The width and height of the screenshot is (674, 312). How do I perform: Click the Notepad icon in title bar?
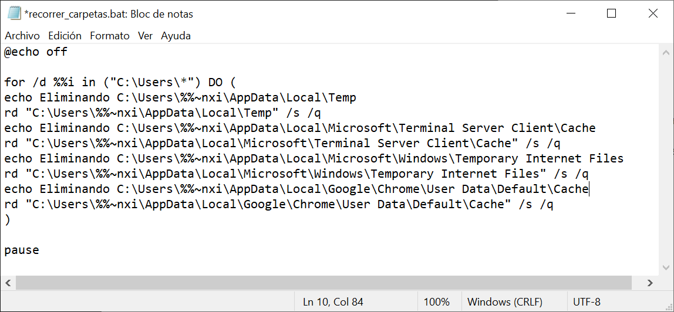[14, 13]
